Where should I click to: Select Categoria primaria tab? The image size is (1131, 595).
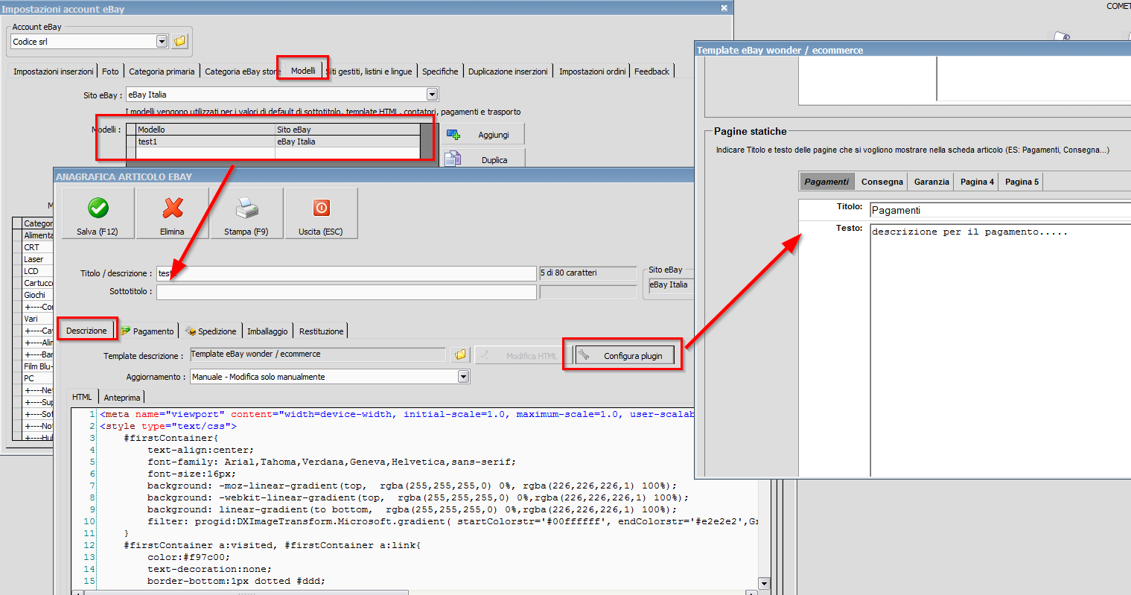162,71
